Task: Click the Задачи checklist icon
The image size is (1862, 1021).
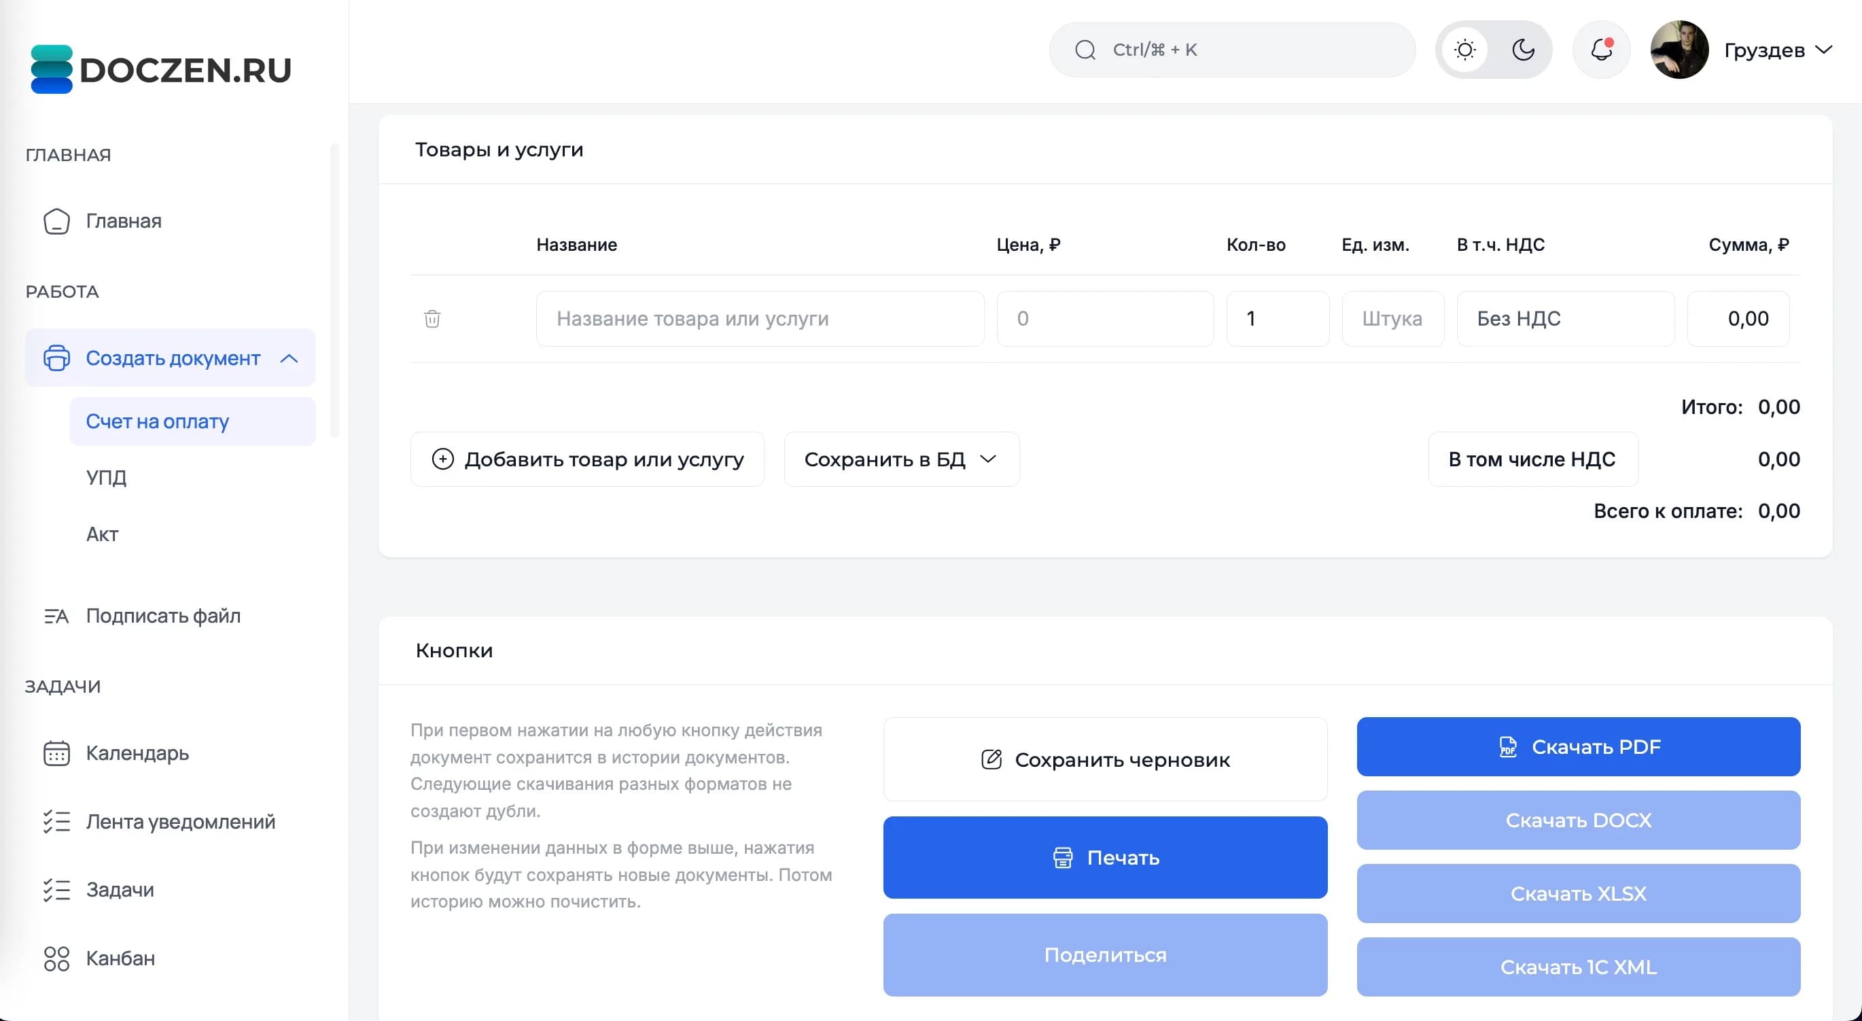Action: pyautogui.click(x=56, y=889)
